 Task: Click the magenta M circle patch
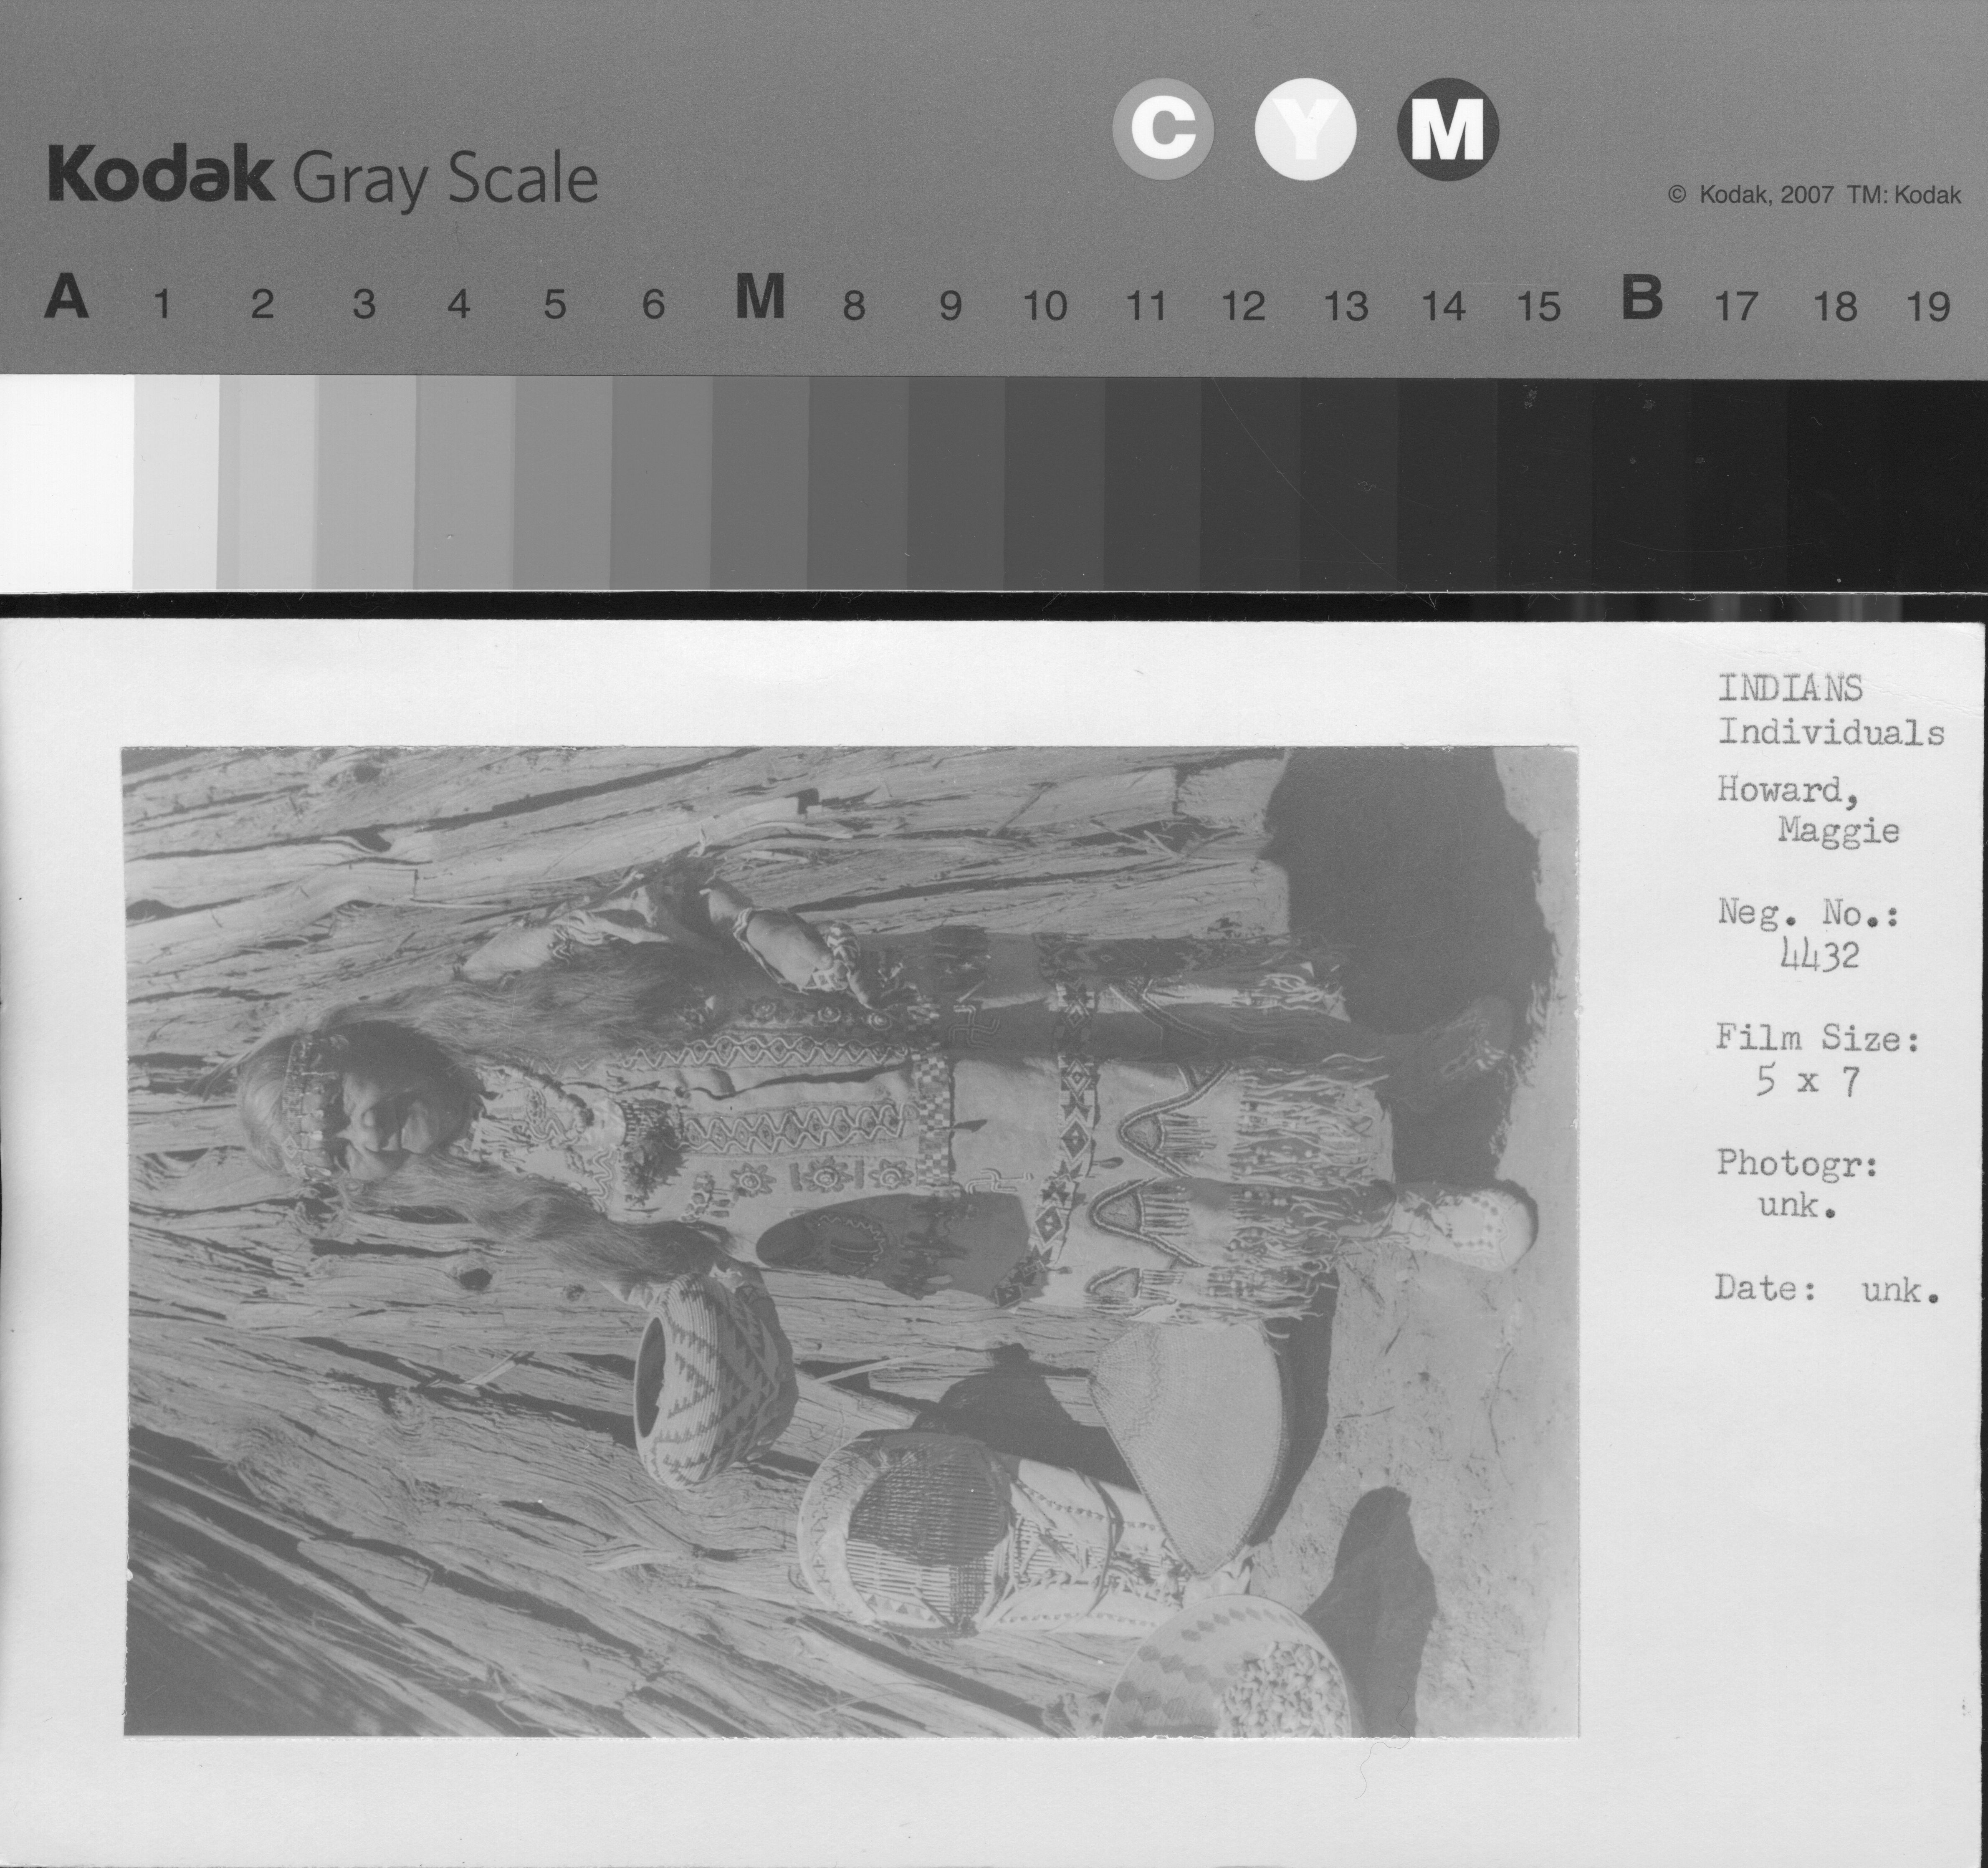click(1447, 130)
